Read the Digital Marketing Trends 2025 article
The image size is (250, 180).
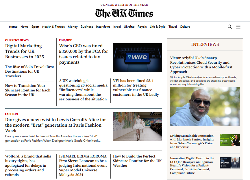click(24, 51)
